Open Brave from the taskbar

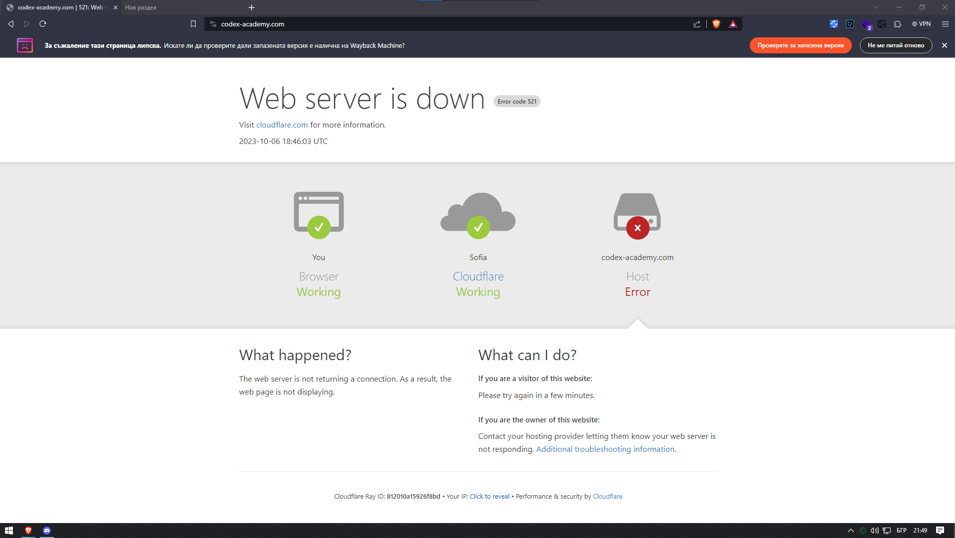coord(28,531)
